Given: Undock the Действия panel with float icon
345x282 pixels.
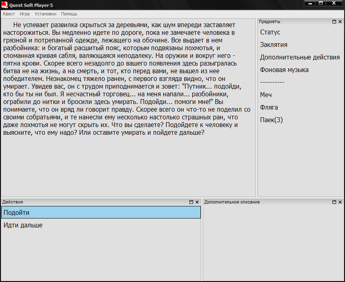Looking at the screenshot, I should pyautogui.click(x=191, y=202).
